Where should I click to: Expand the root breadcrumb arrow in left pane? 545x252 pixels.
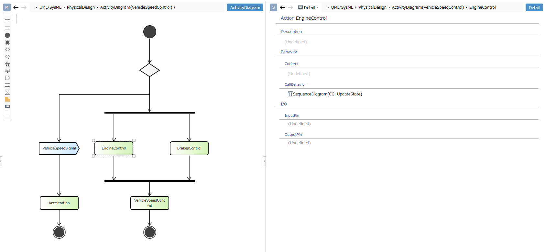[36, 7]
